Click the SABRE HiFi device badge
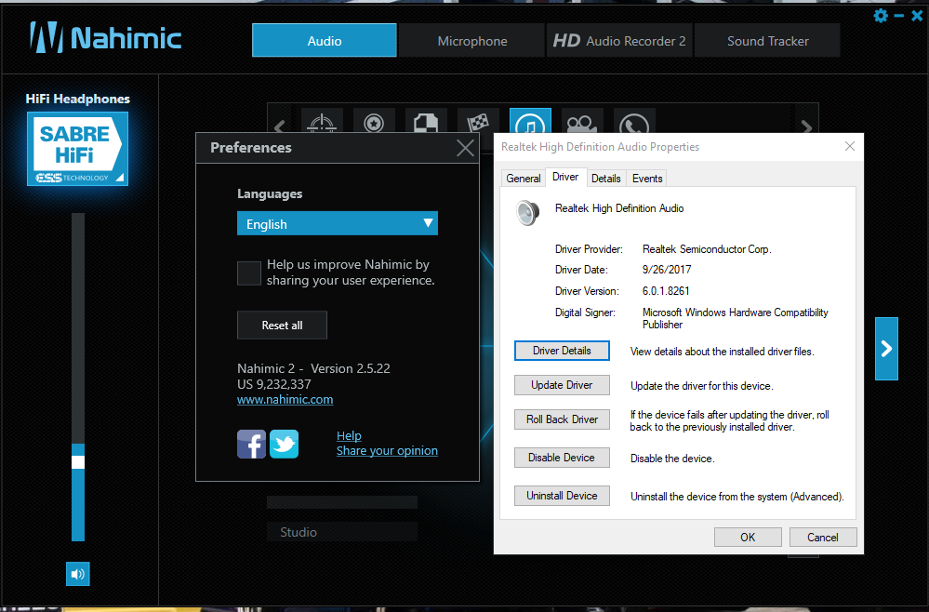Screen dimensions: 929x612 click(77, 149)
